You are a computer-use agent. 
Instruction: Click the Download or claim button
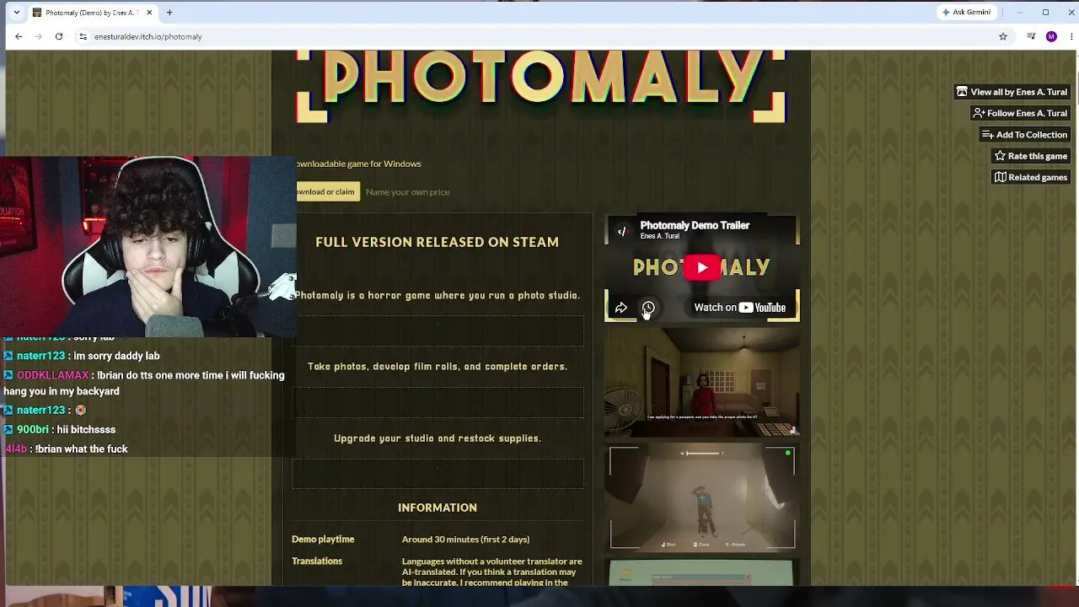point(327,191)
